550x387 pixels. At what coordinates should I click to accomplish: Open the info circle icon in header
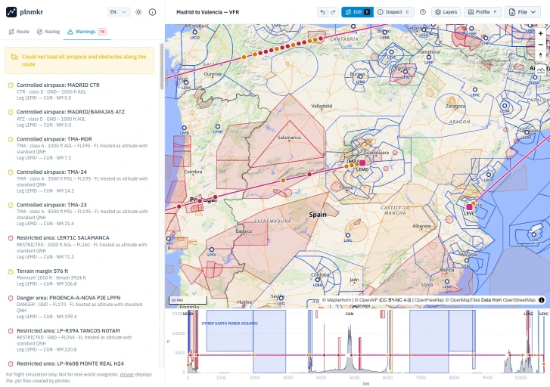(x=152, y=12)
